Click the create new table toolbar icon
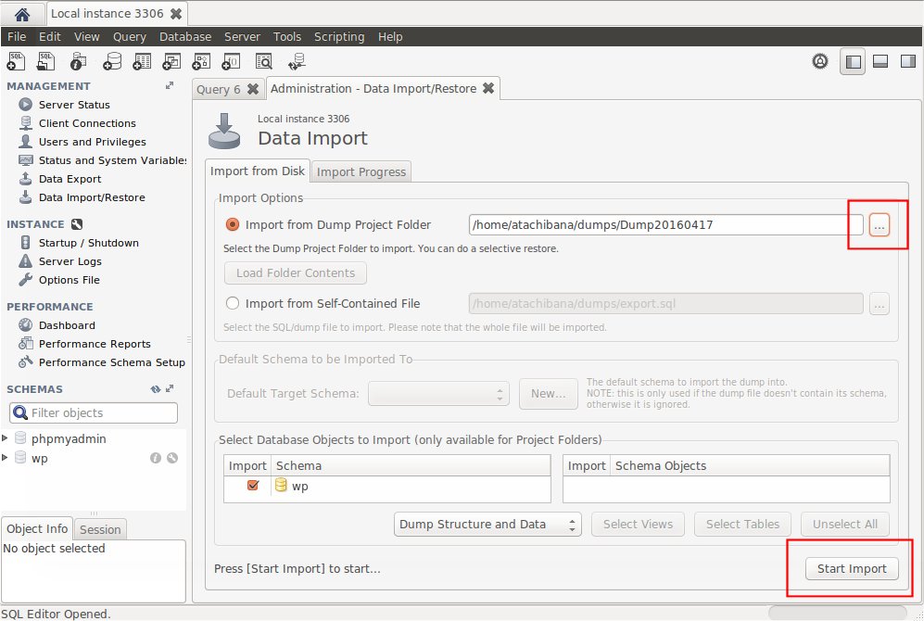Viewport: 924px width, 621px height. 142,61
